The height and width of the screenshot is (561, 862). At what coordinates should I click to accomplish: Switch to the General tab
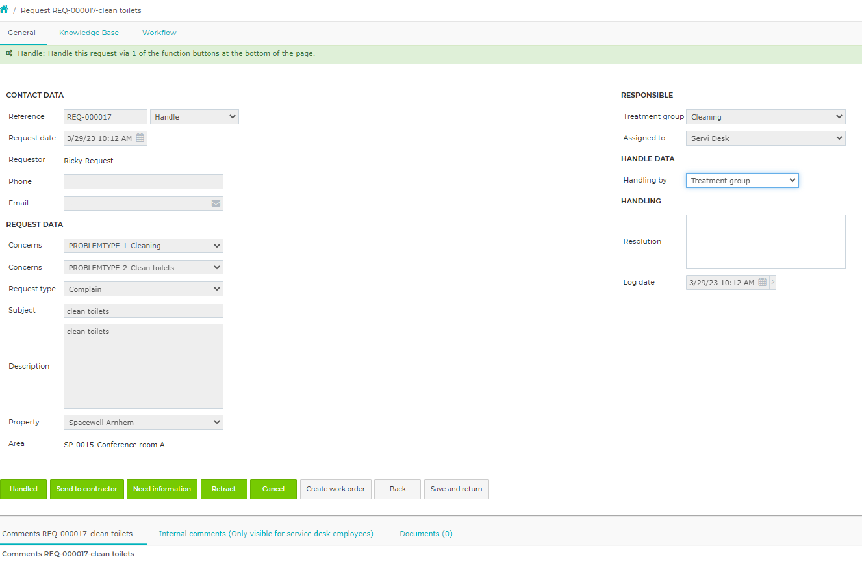(x=21, y=33)
